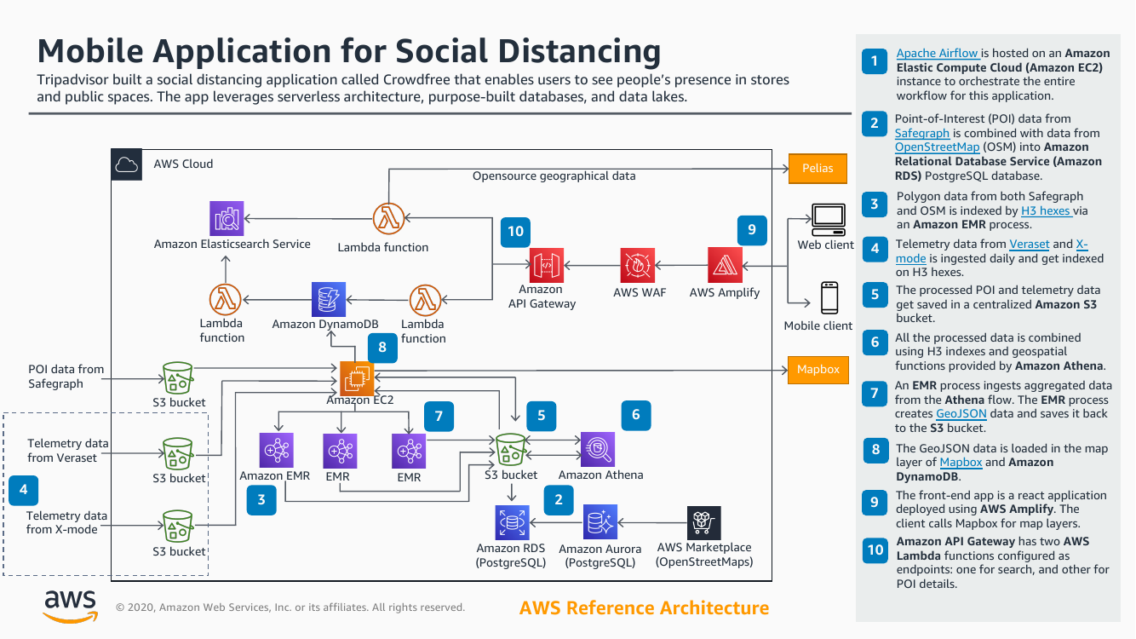Click the 'AWS Cloud' label

tap(183, 164)
